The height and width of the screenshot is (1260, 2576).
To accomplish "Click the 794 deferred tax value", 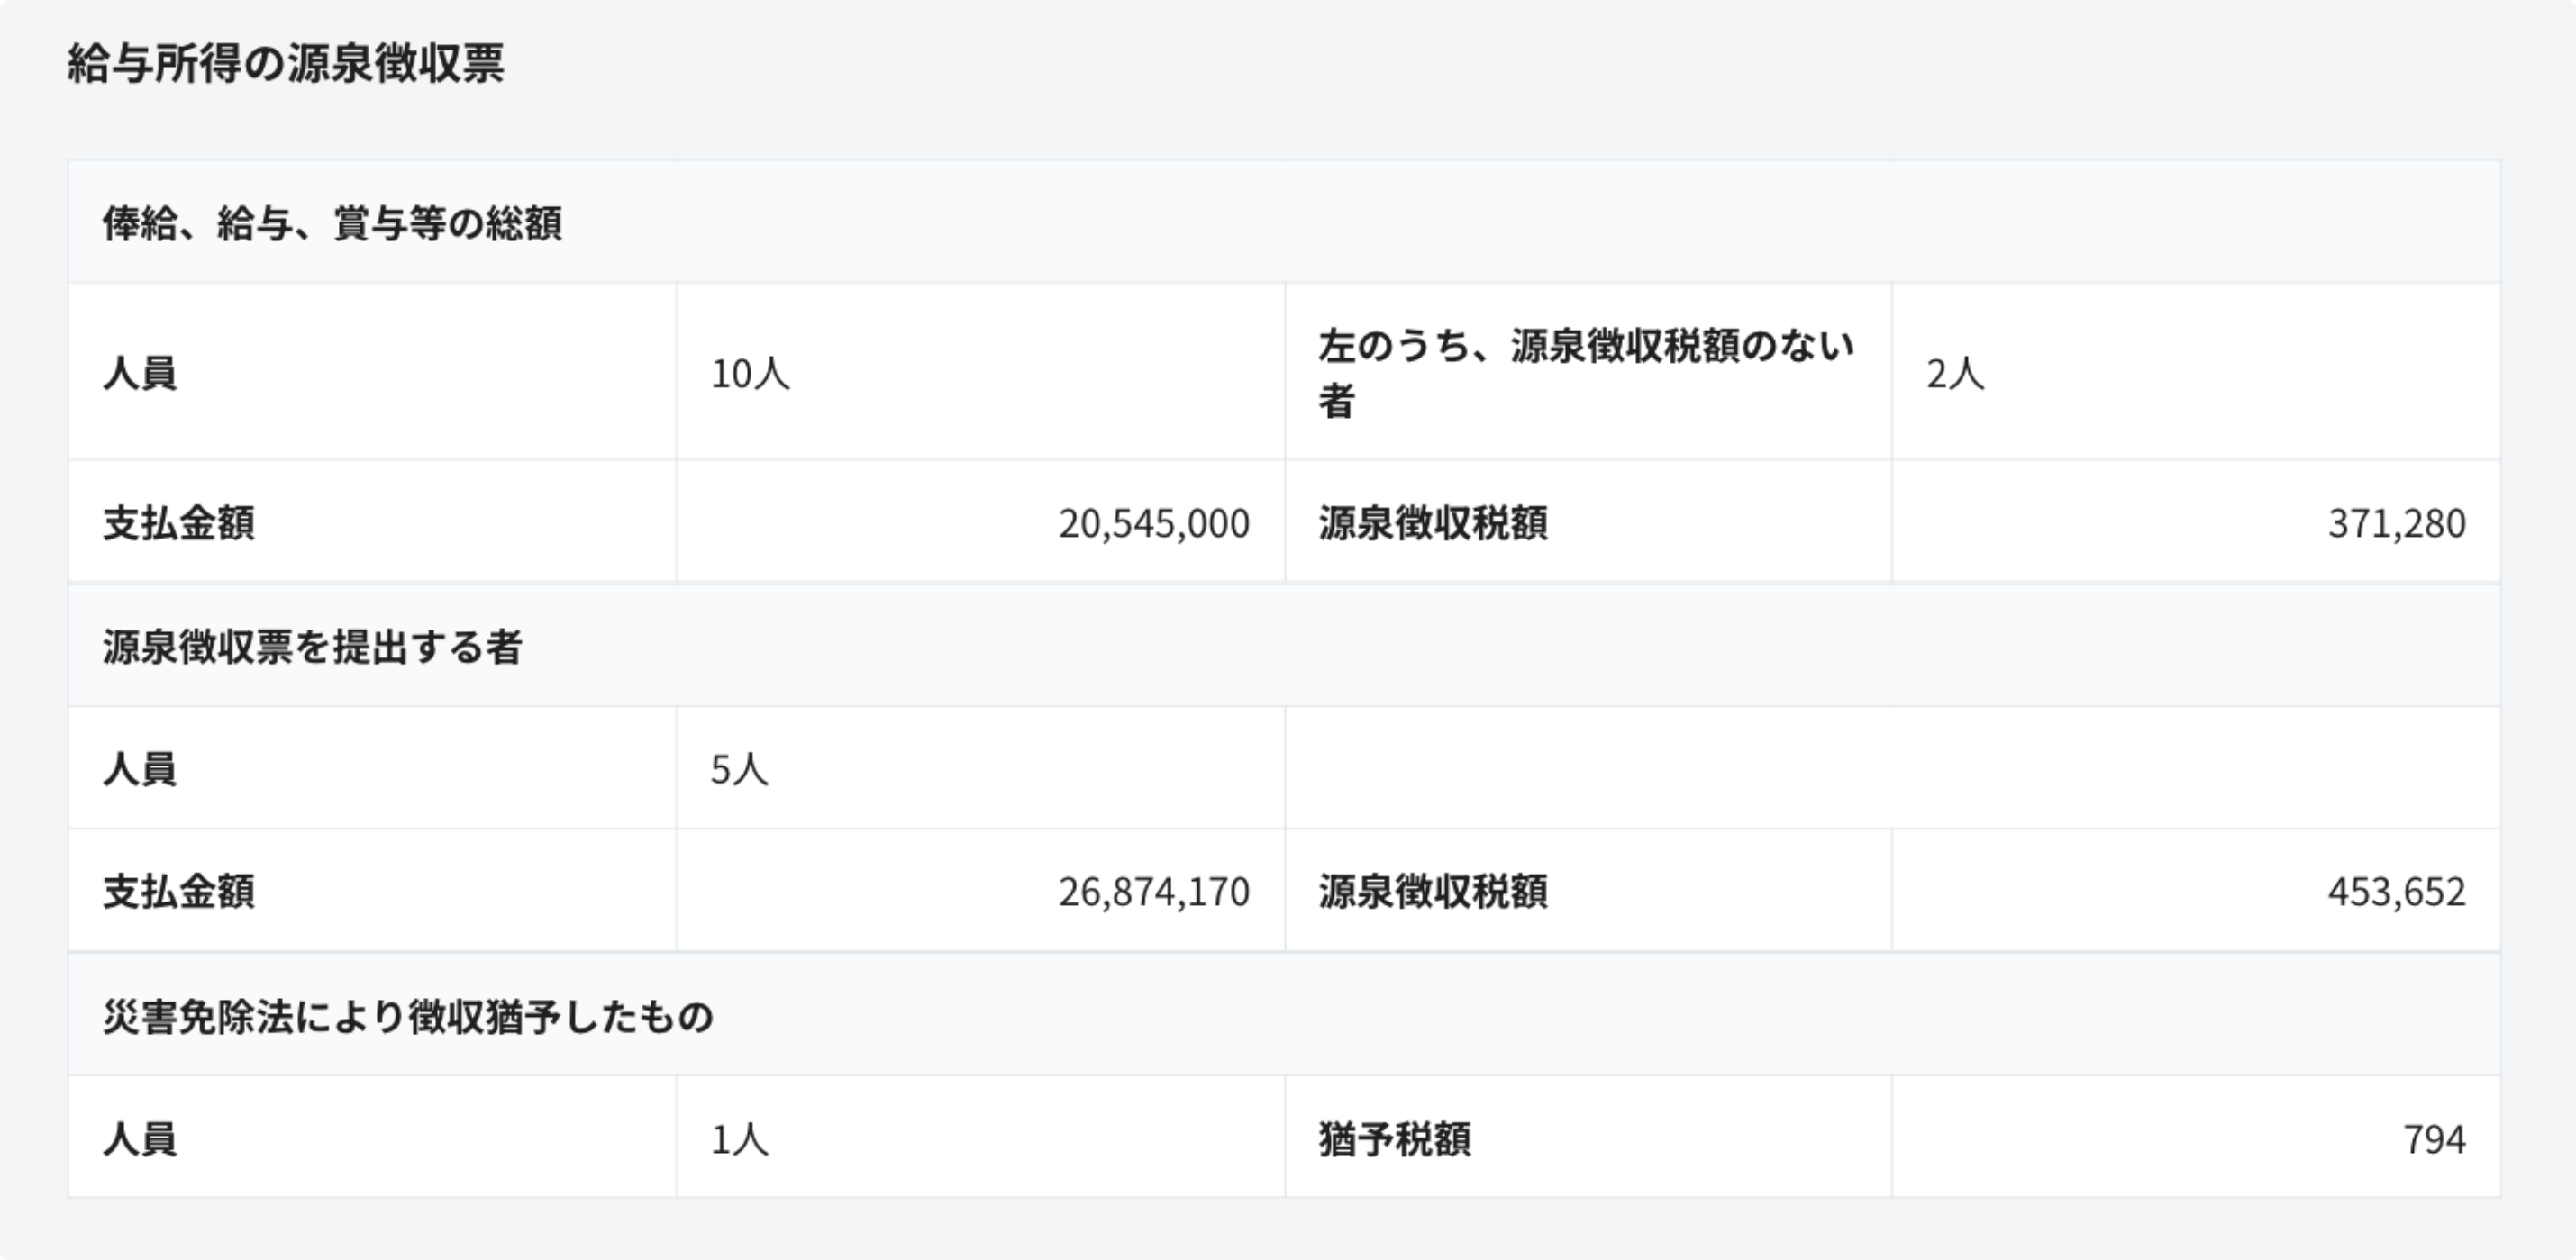I will point(2434,1139).
